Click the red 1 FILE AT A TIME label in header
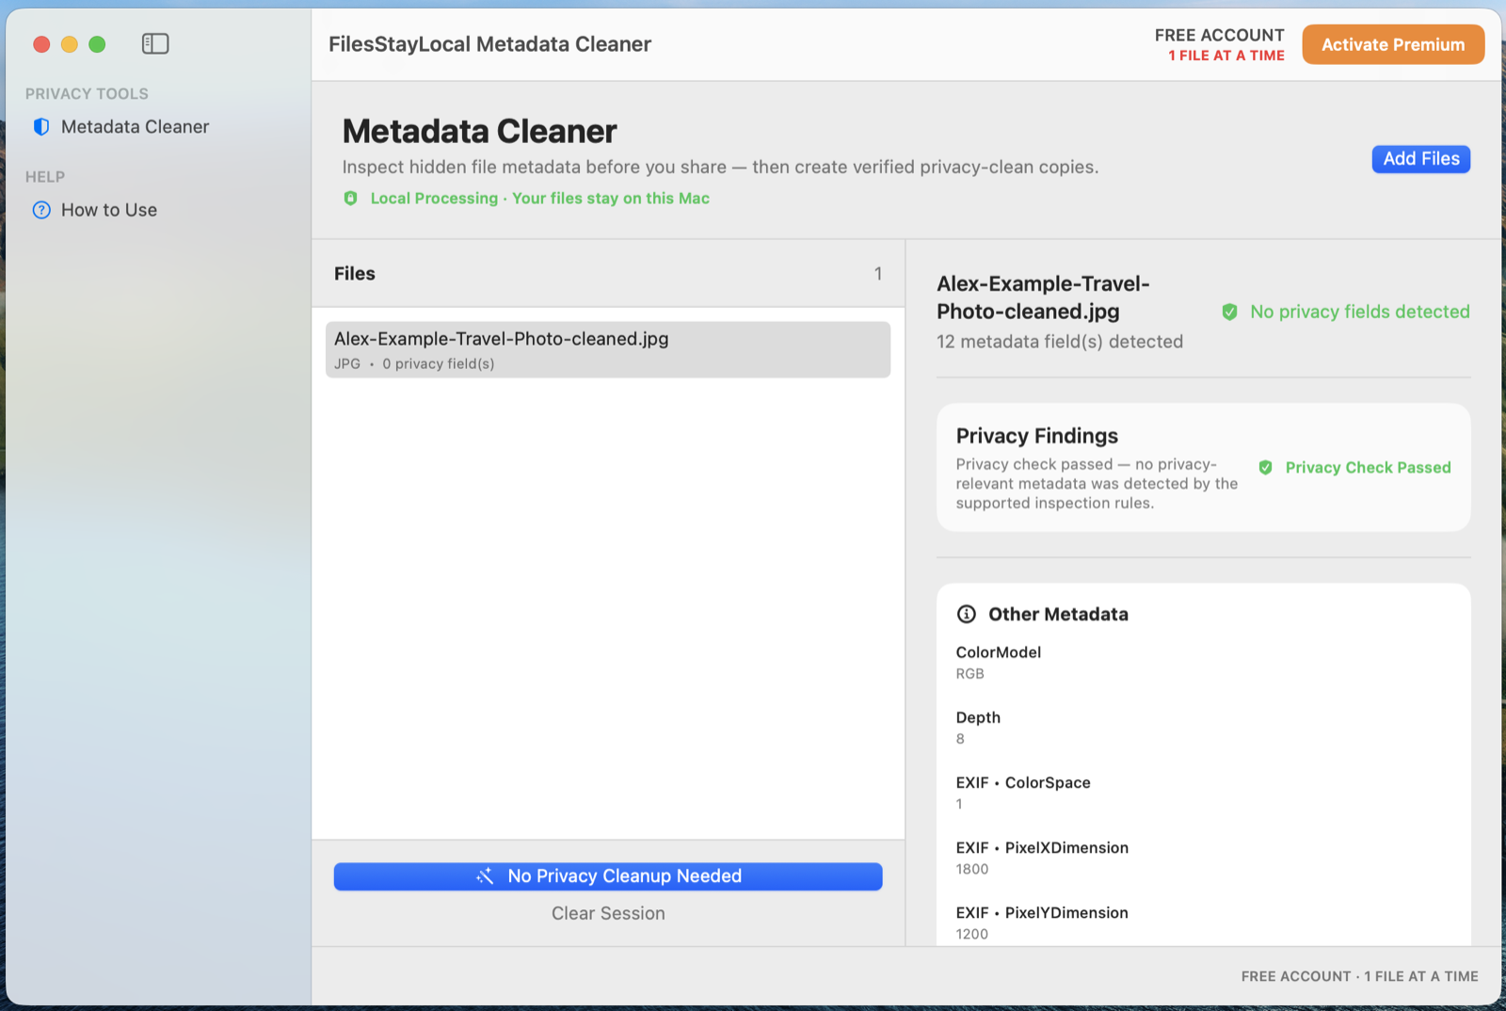 (1226, 56)
